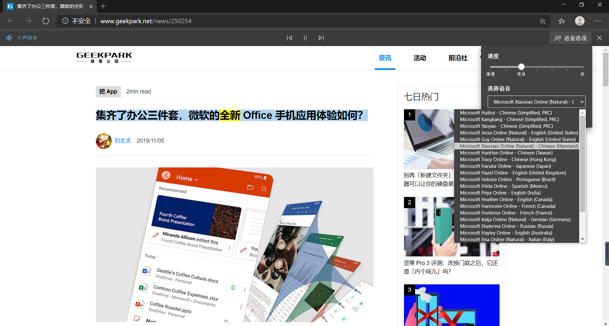This screenshot has height=326, width=609.
Task: Select Microsoft Heloisa Online Portuguese voice
Action: pos(517,180)
